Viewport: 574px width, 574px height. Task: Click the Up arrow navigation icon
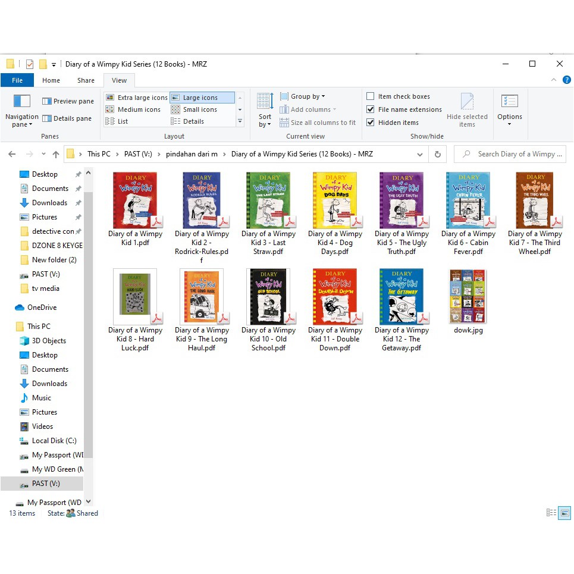[56, 154]
